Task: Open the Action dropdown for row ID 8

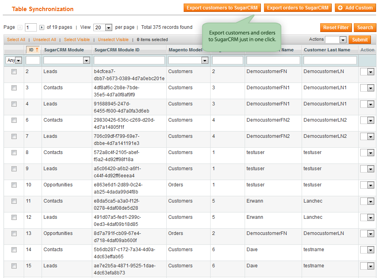Action: click(x=367, y=153)
